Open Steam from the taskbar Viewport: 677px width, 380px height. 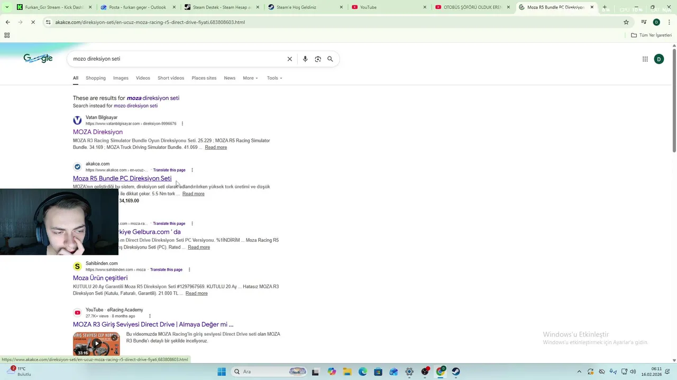coord(456,372)
